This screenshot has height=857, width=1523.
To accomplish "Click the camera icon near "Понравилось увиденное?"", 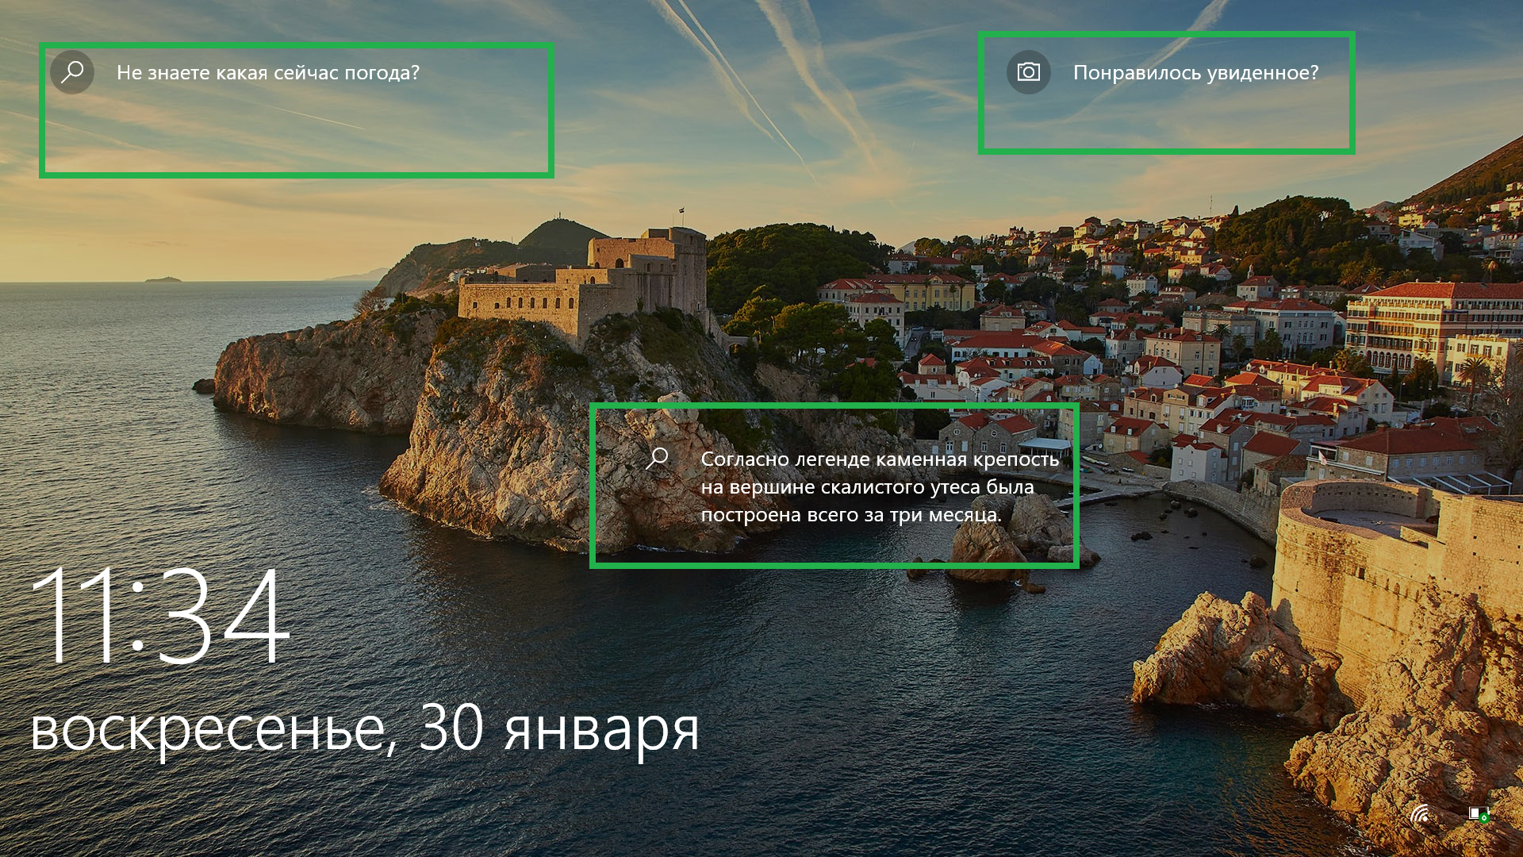I will point(1028,72).
